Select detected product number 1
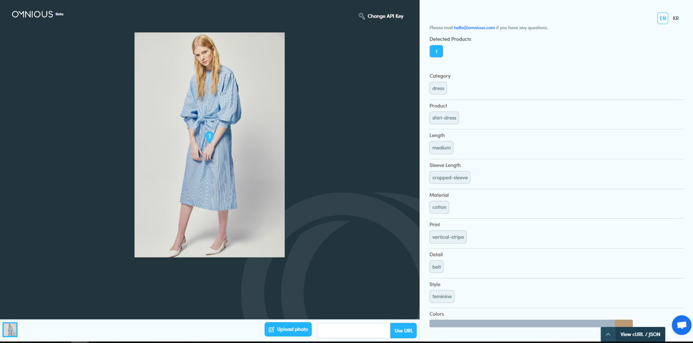The image size is (693, 343). [x=436, y=51]
